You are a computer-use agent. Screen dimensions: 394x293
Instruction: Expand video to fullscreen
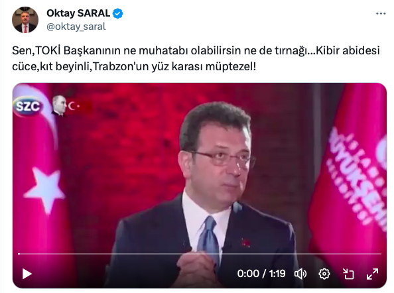point(372,274)
